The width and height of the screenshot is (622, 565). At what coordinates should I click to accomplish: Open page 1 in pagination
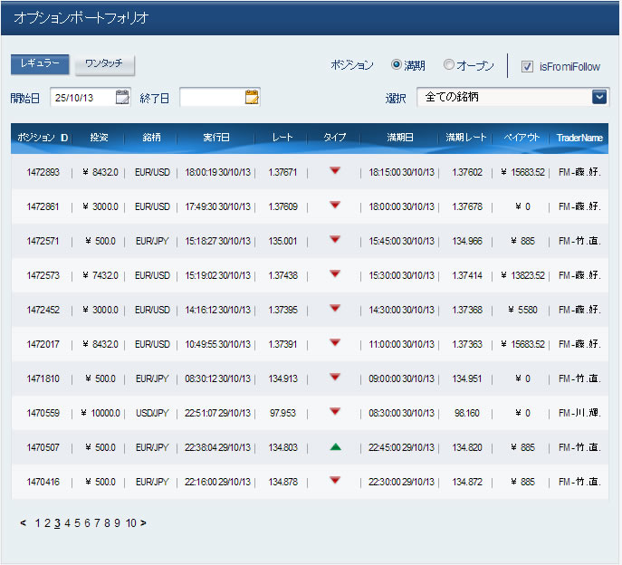pos(38,523)
